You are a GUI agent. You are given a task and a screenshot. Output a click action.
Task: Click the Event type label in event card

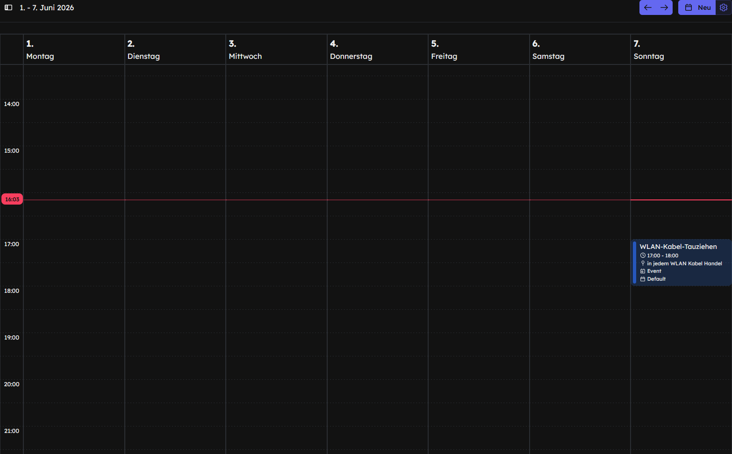[654, 271]
